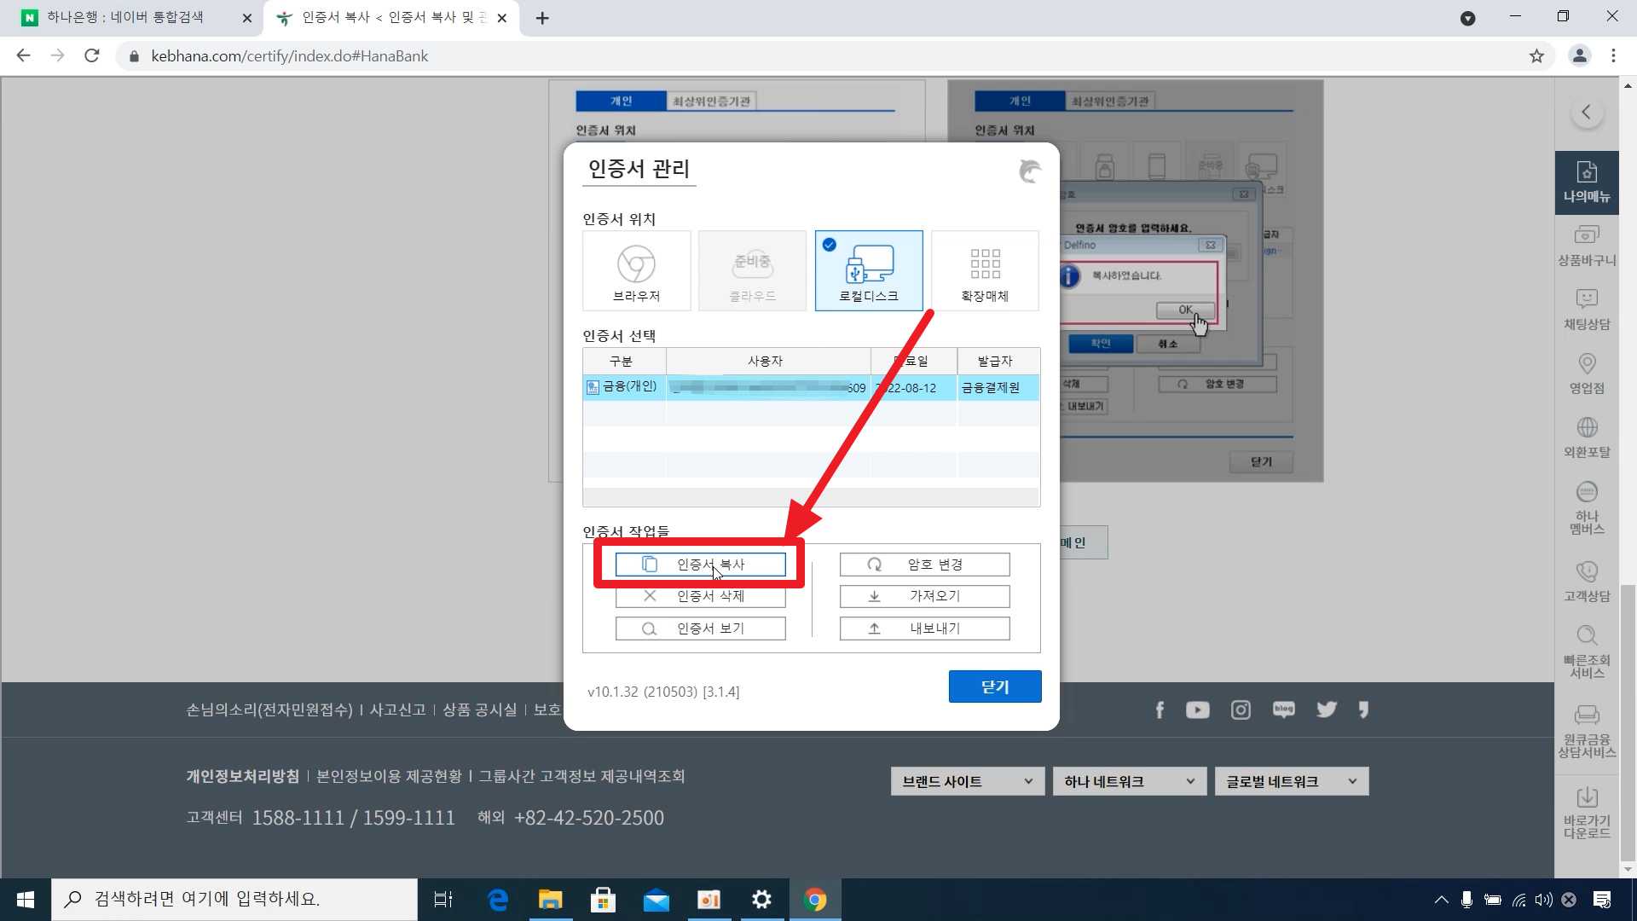1637x921 pixels.
Task: Select 로컬디스크 certificate location
Action: coord(868,270)
